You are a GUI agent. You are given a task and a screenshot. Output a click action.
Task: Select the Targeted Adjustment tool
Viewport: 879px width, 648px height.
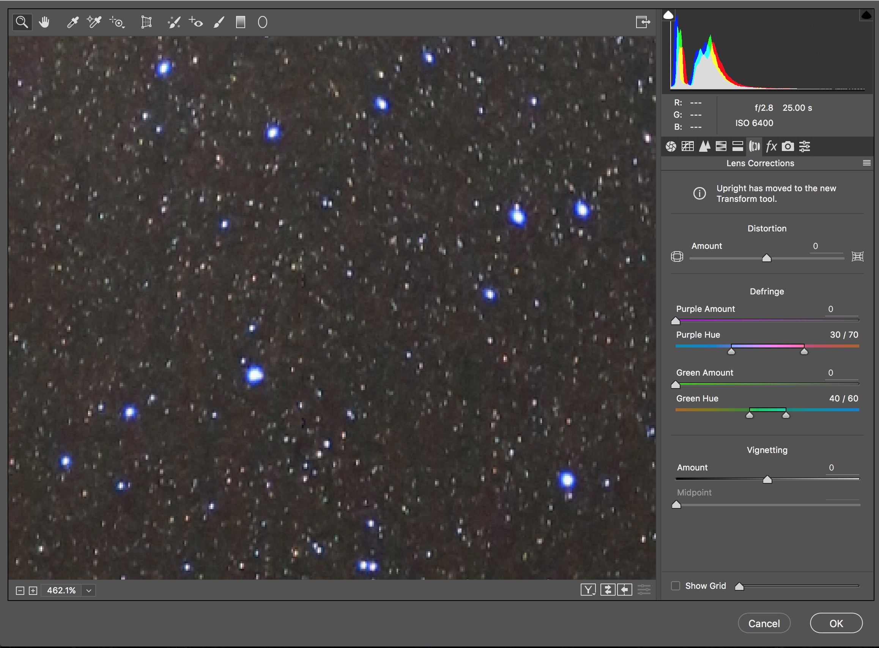point(117,22)
